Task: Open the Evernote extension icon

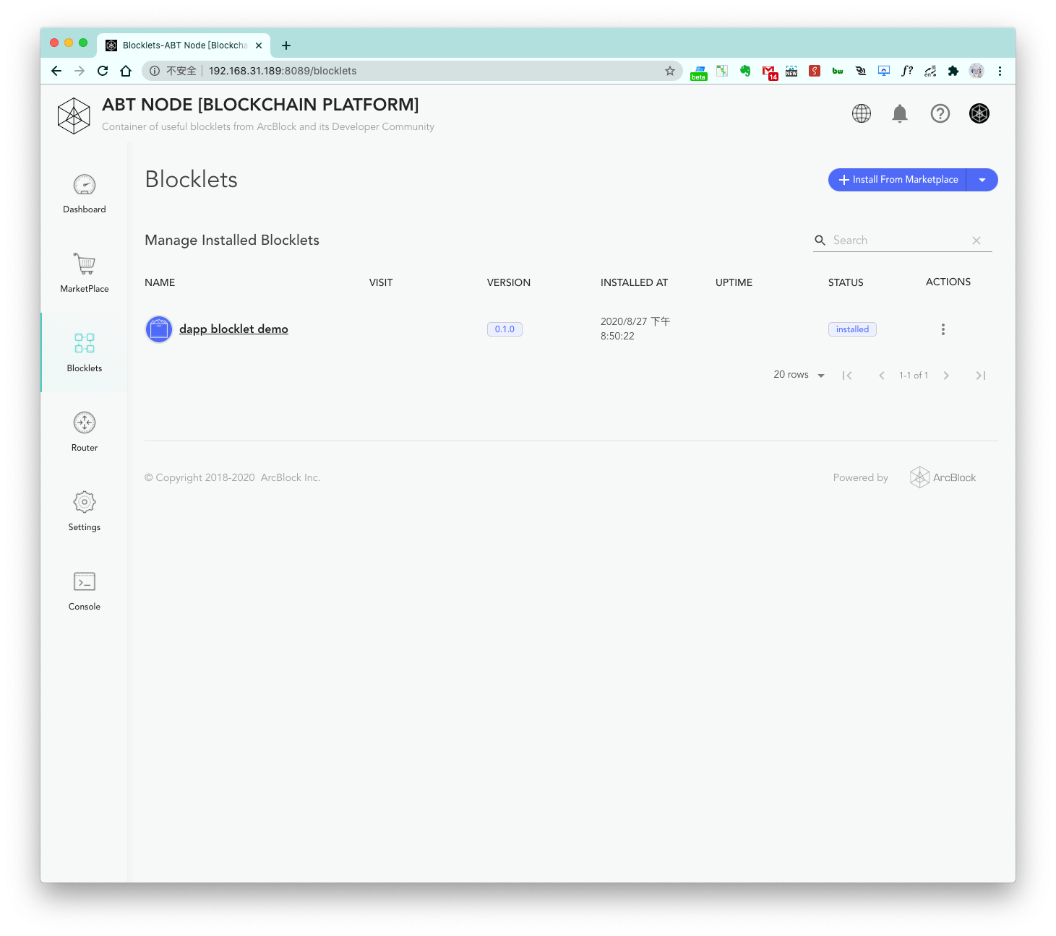Action: 745,71
